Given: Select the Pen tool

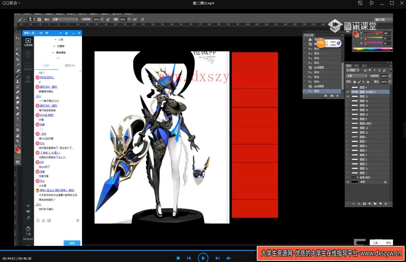Looking at the screenshot, I should [18, 114].
